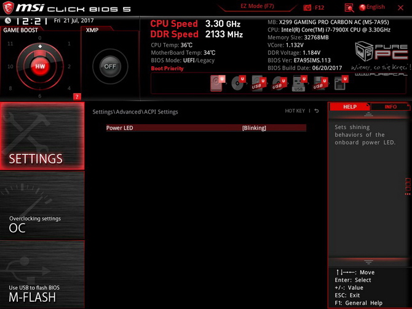Click the MSI dragon shield logo
The height and width of the screenshot is (309, 412).
pos(8,7)
